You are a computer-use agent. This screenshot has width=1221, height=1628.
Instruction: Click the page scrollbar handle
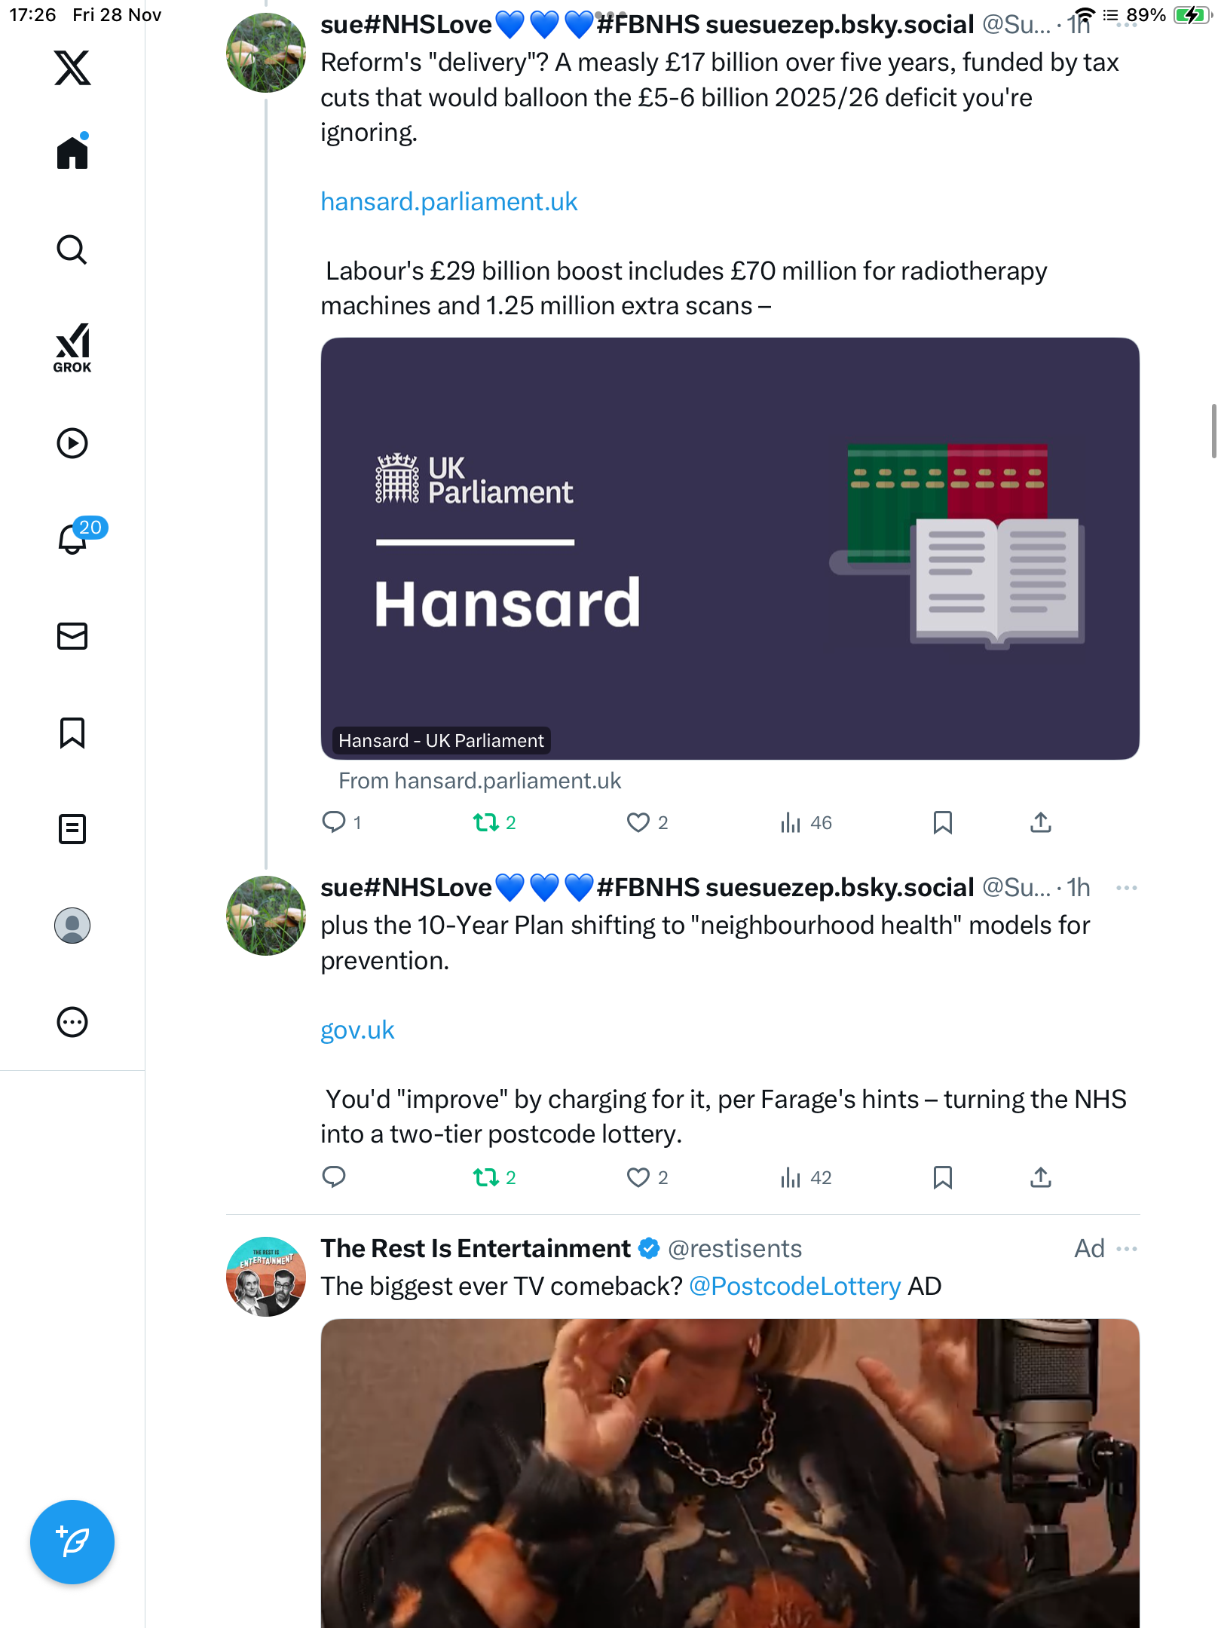click(x=1213, y=431)
